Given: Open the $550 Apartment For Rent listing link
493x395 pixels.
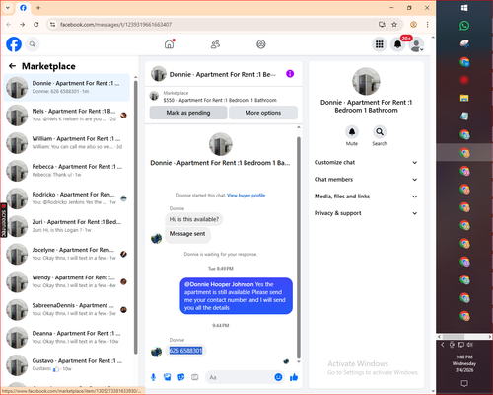Looking at the screenshot, I should pos(220,100).
